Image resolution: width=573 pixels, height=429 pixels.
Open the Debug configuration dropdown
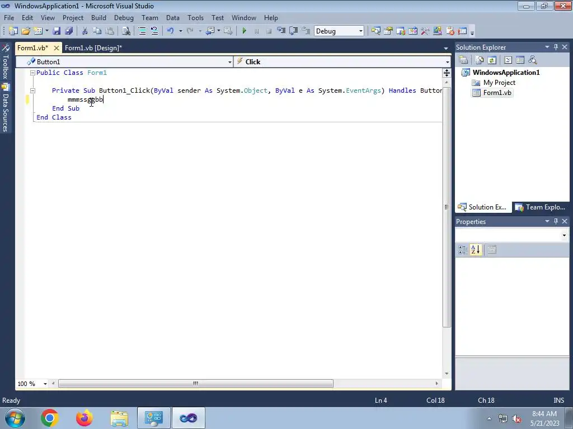(x=361, y=31)
